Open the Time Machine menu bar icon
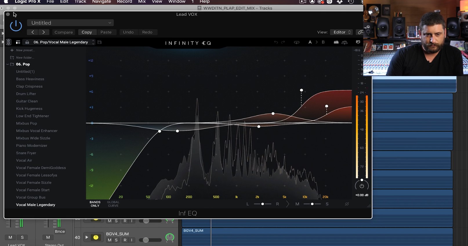This screenshot has height=246, width=468. (x=351, y=2)
